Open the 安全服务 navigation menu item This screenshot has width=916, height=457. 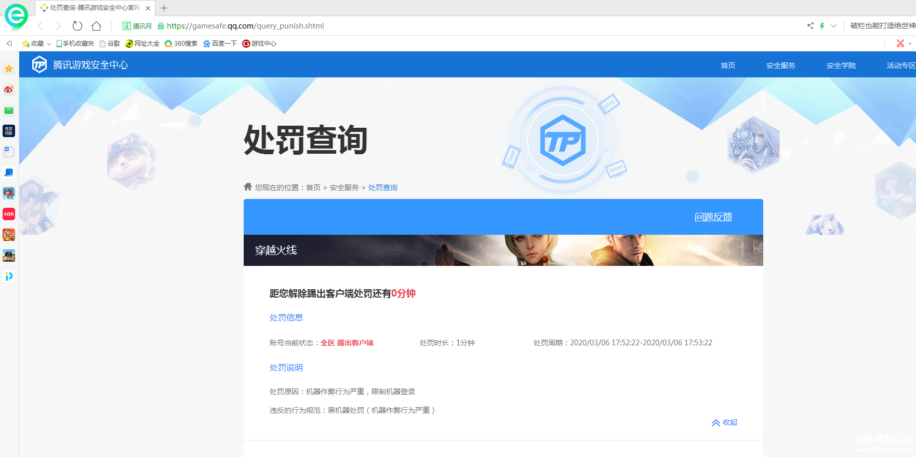pyautogui.click(x=781, y=65)
